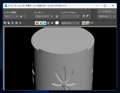Open the white color swatch

point(57,23)
